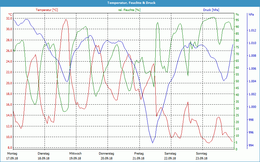
Task: Click the 25 humidity axis value
Action: [237, 115]
